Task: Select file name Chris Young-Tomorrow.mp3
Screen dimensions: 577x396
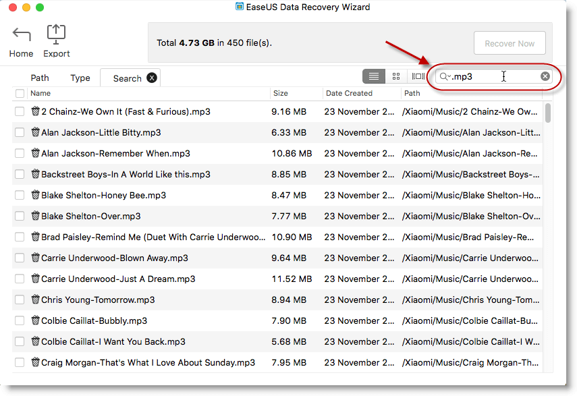Action: 98,300
